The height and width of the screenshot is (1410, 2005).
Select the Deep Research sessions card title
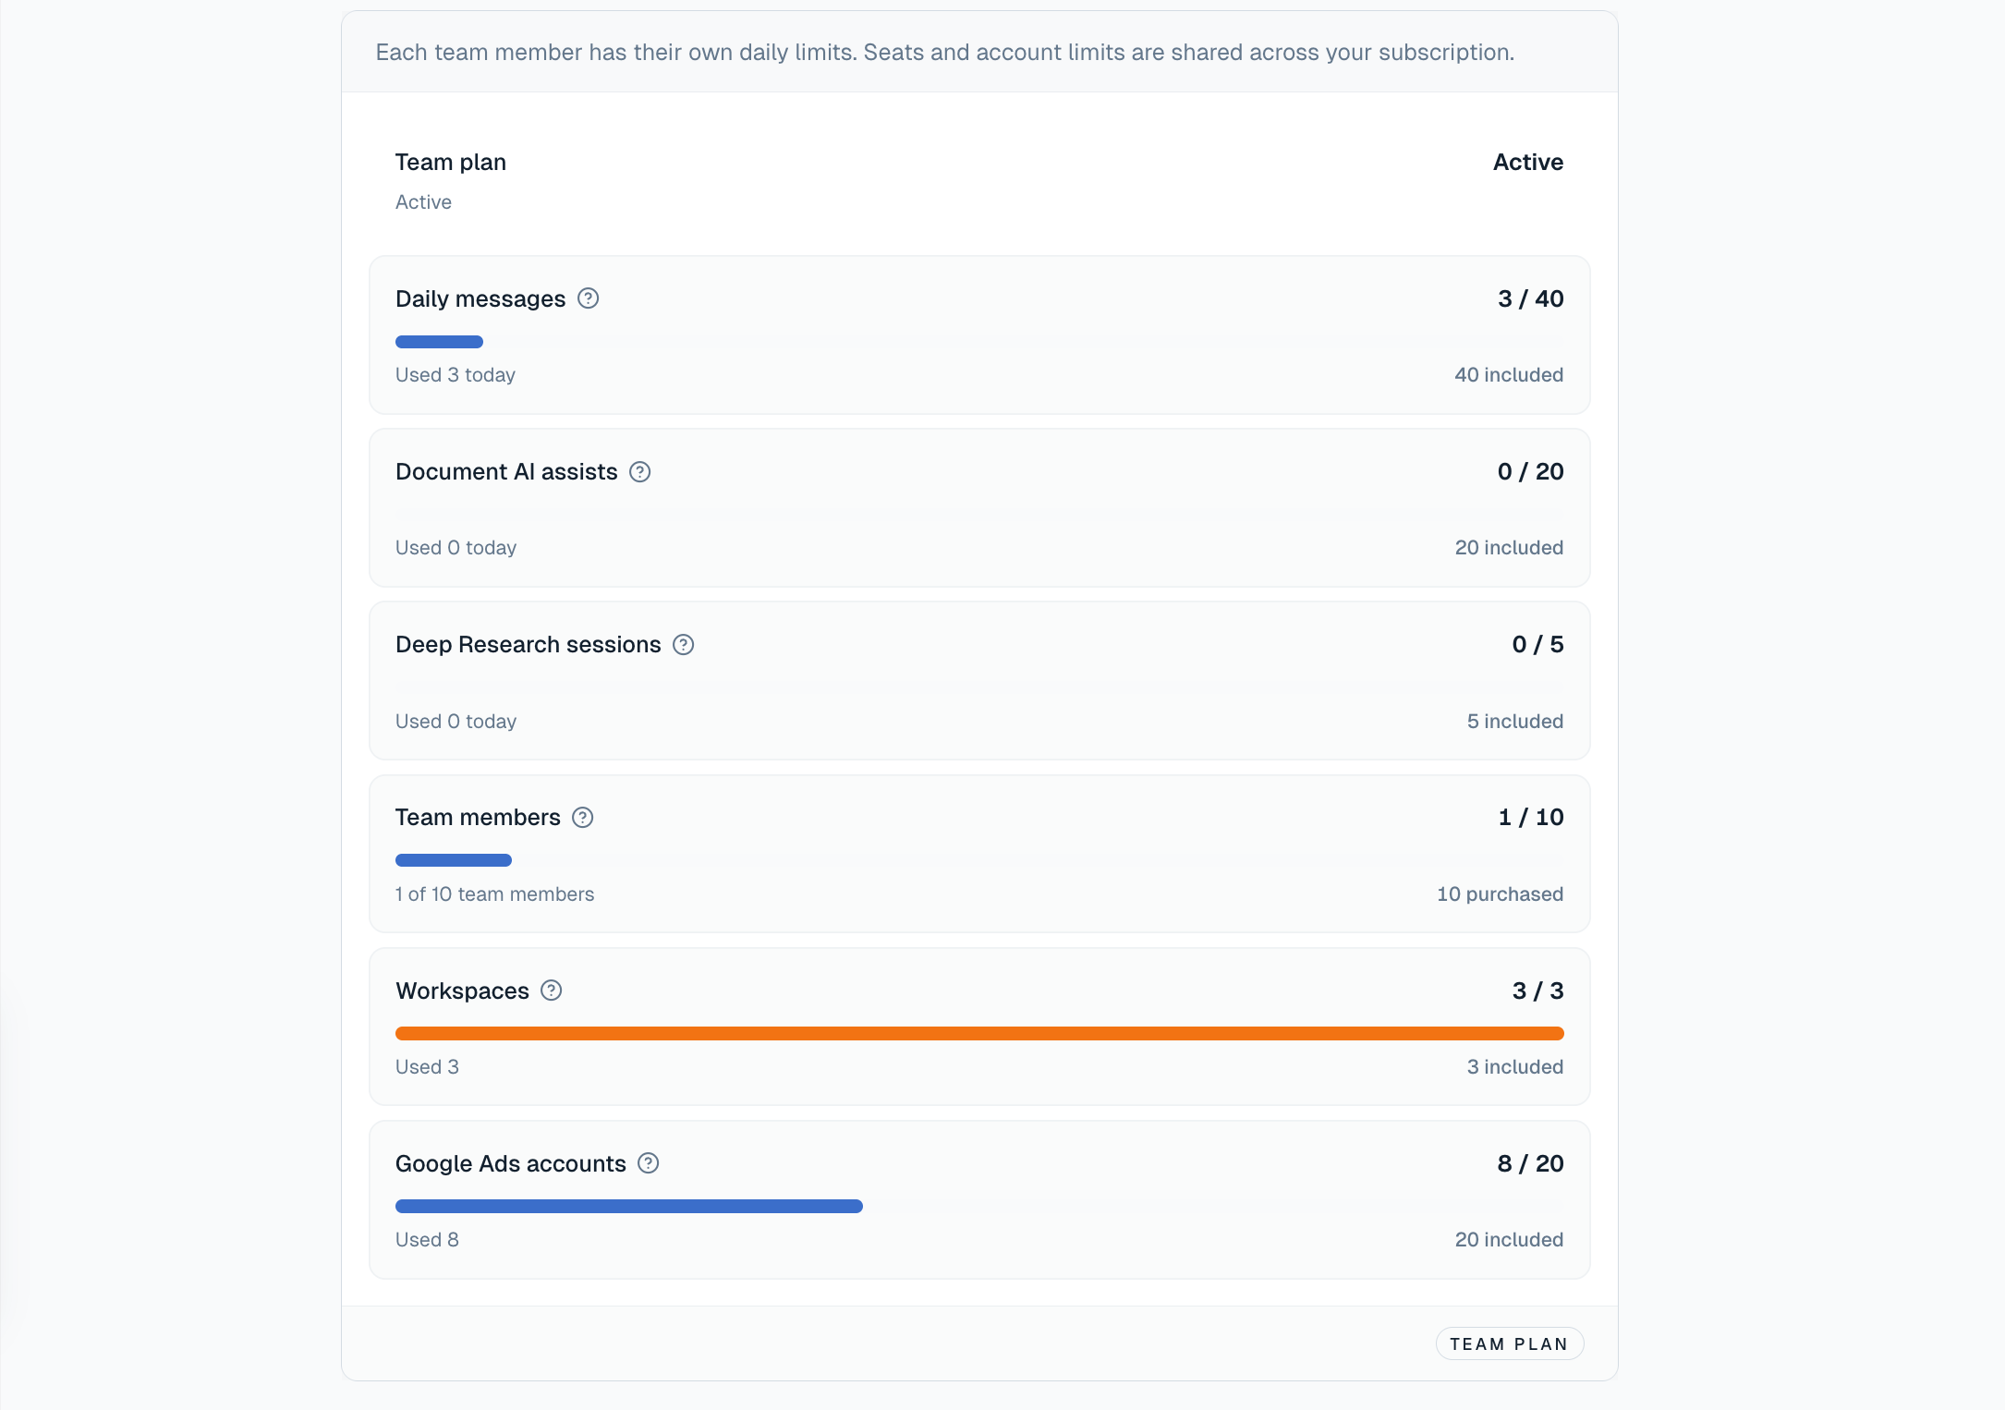point(529,645)
